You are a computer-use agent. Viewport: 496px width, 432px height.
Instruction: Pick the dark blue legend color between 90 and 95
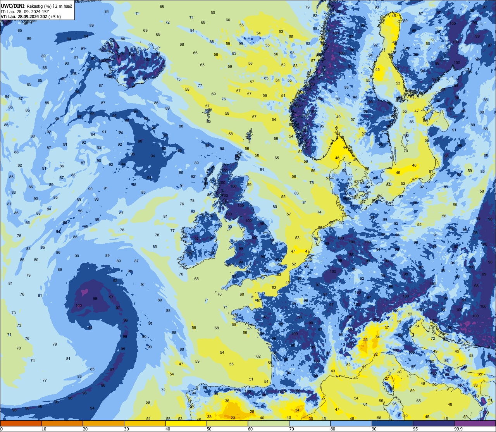click(393, 423)
